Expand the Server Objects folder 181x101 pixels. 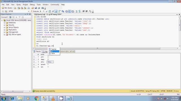click(x=5, y=27)
